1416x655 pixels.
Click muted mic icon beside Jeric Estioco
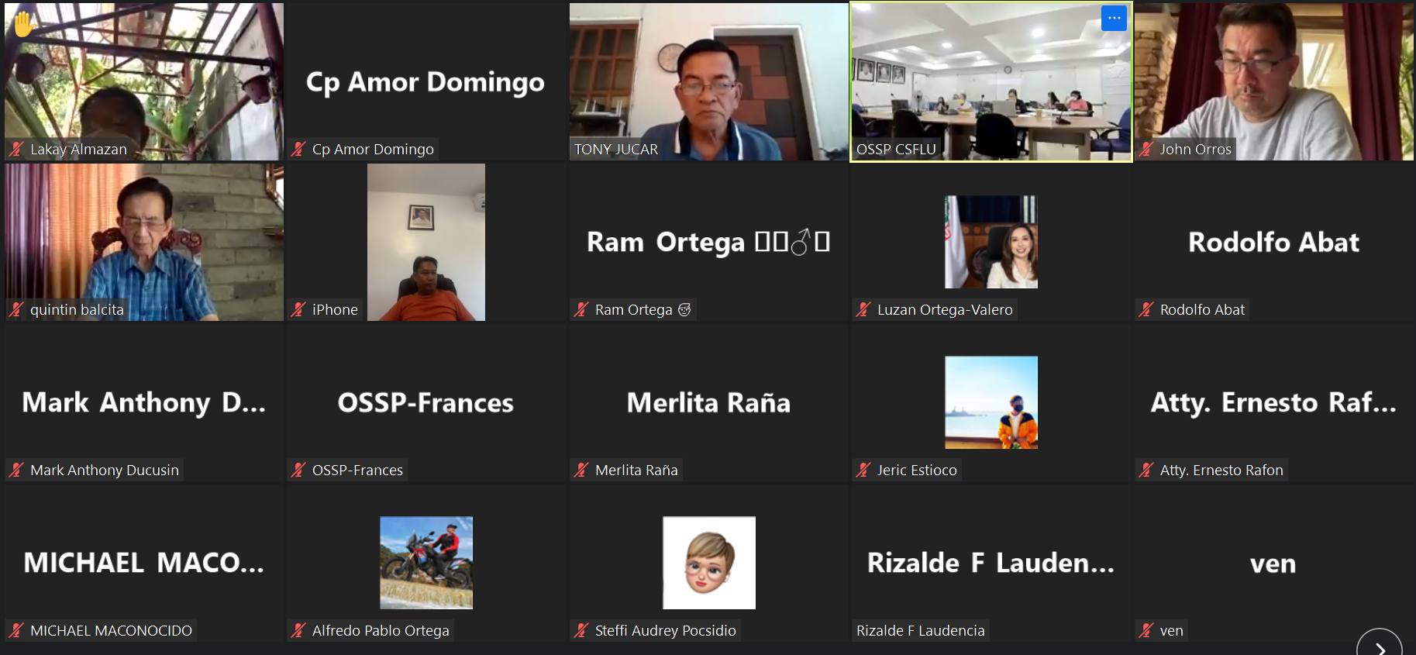click(x=863, y=470)
